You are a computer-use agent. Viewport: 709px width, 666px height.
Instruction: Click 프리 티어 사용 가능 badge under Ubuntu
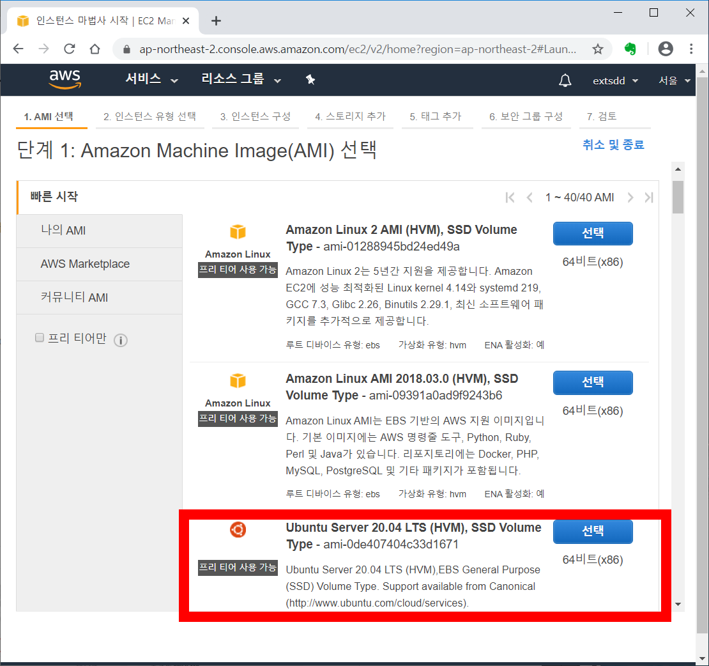238,568
